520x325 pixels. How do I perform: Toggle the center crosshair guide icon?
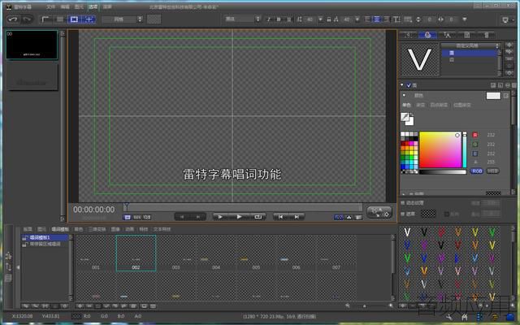89,19
